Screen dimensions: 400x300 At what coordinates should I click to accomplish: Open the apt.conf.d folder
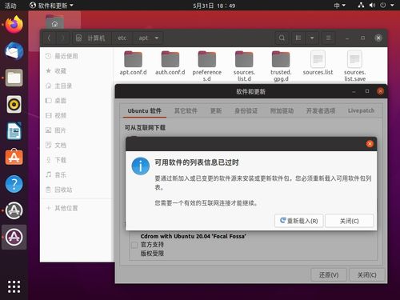(x=133, y=63)
